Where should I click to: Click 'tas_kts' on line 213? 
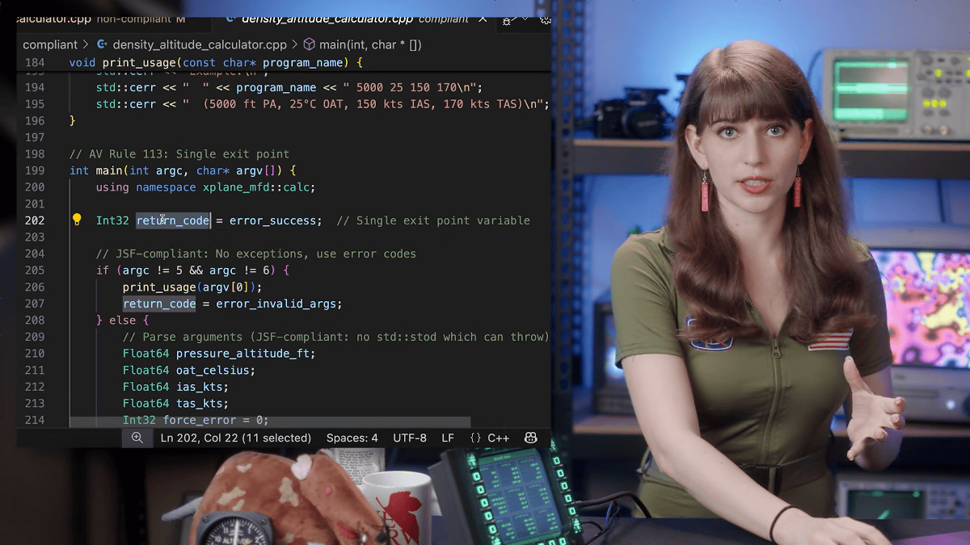click(x=199, y=403)
